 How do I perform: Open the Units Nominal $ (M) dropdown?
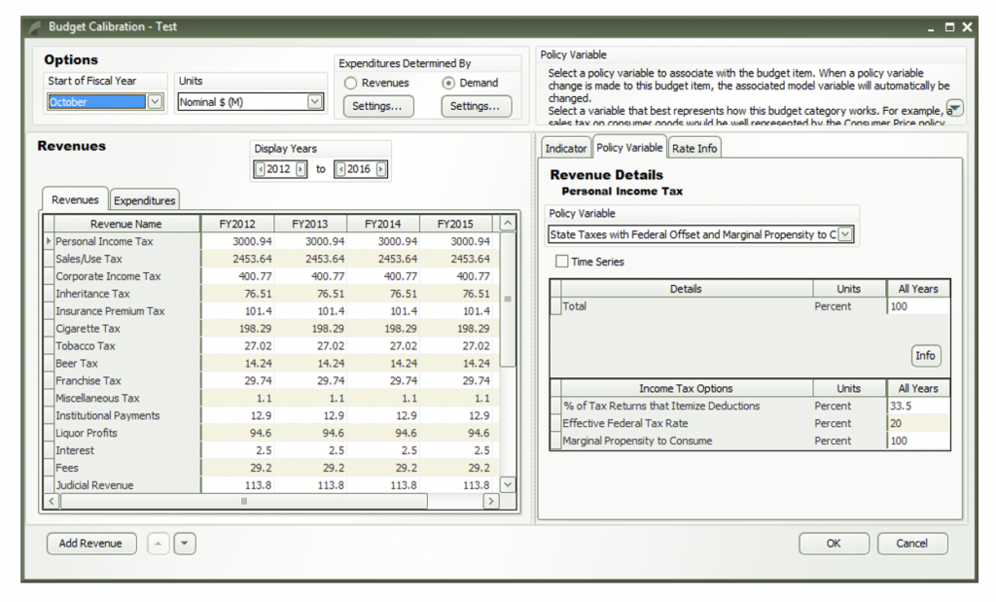315,101
